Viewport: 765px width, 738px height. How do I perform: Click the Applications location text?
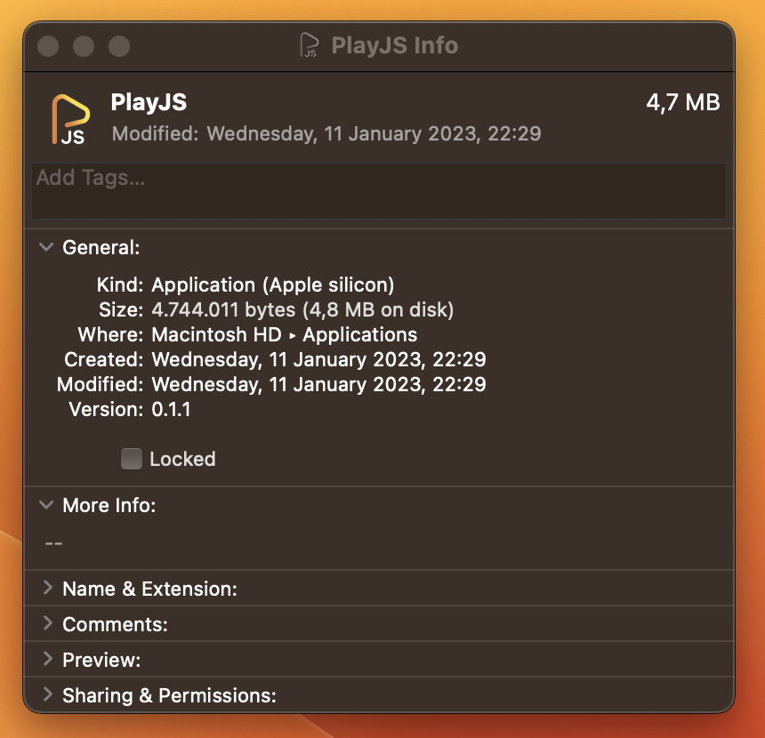[359, 334]
